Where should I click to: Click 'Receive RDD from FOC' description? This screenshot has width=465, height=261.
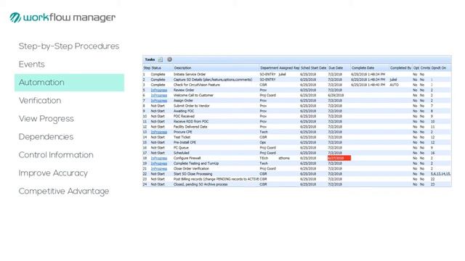tap(191, 122)
